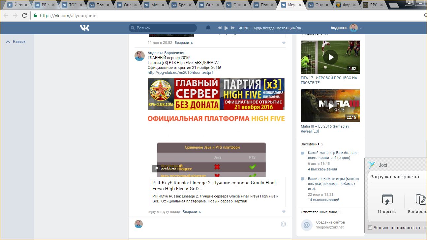Close the active Игр tab

coord(300,5)
